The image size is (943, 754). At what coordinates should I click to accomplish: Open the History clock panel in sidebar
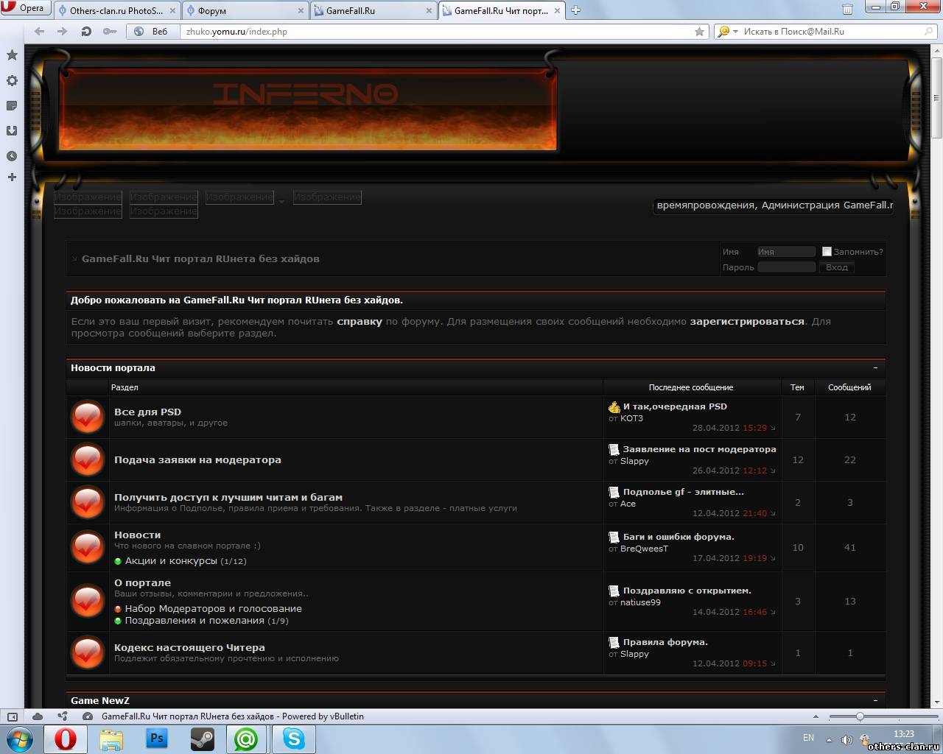pyautogui.click(x=12, y=155)
